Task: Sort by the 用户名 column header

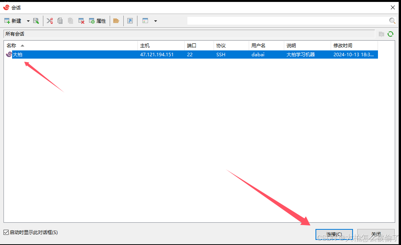Action: point(266,46)
